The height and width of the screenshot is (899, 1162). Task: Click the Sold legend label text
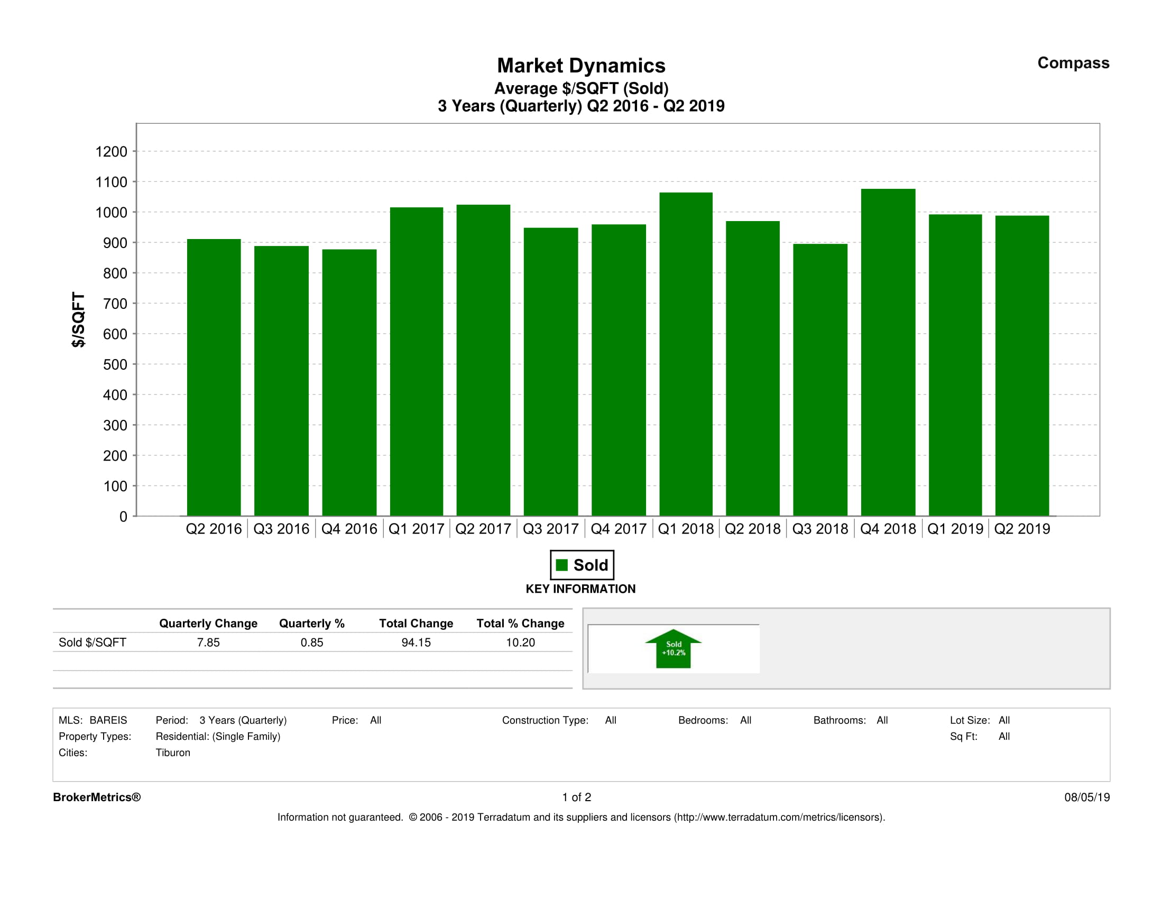[591, 565]
